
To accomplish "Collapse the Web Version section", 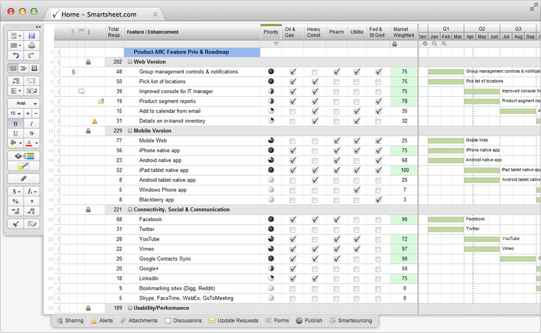I will [x=130, y=62].
